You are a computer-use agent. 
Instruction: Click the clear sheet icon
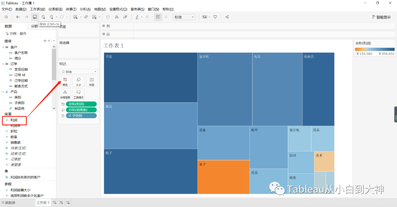94,17
